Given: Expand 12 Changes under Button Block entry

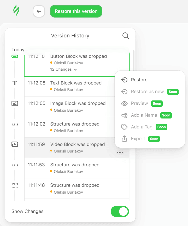Looking at the screenshot, I should (63, 69).
